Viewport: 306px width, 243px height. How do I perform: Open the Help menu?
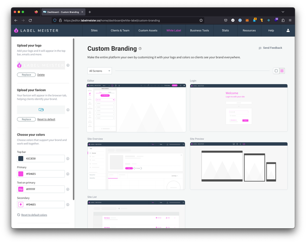pyautogui.click(x=271, y=31)
